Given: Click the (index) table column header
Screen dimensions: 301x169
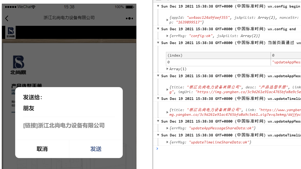Looking at the screenshot, I should [218, 56].
